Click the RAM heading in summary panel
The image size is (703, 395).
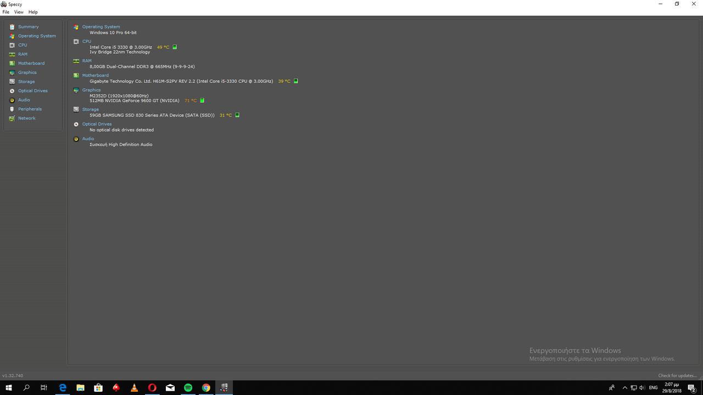[x=87, y=61]
